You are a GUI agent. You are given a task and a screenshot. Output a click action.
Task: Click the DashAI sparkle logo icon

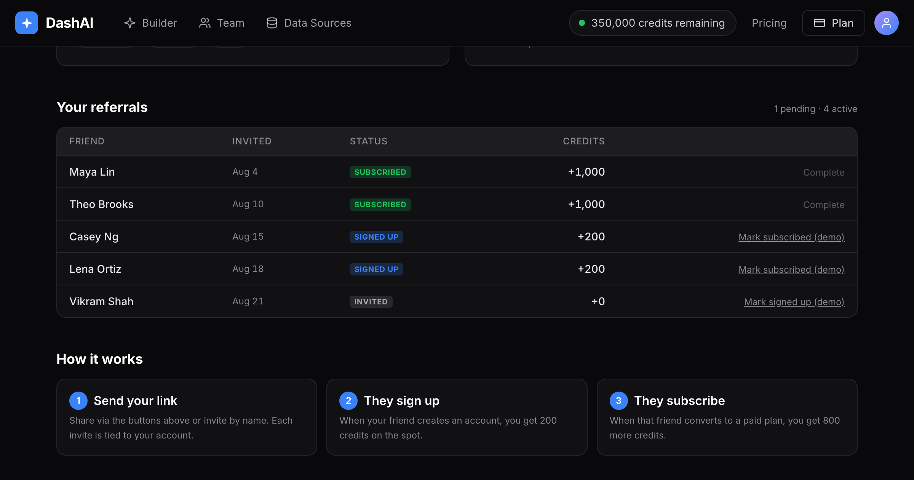point(27,23)
